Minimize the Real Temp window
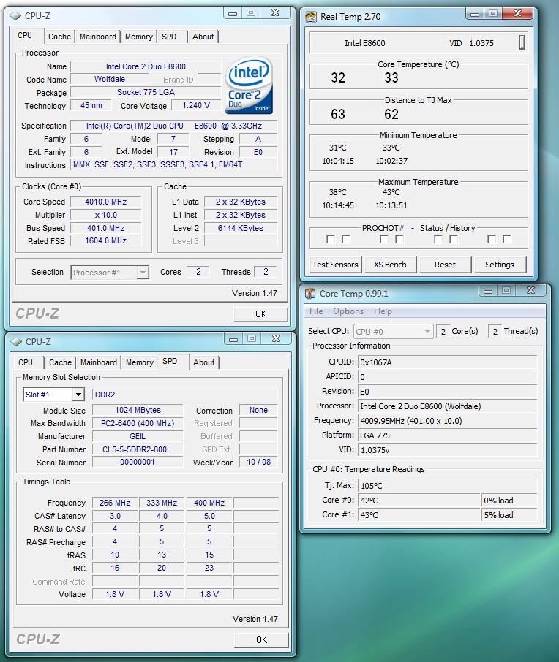This screenshot has height=662, width=559. (475, 14)
